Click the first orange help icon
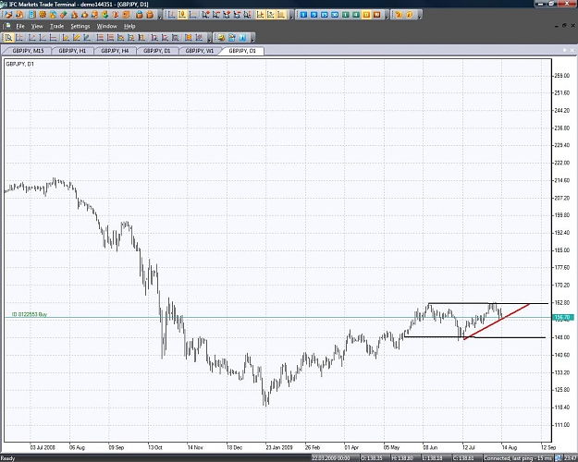578x462 pixels. pyautogui.click(x=399, y=15)
